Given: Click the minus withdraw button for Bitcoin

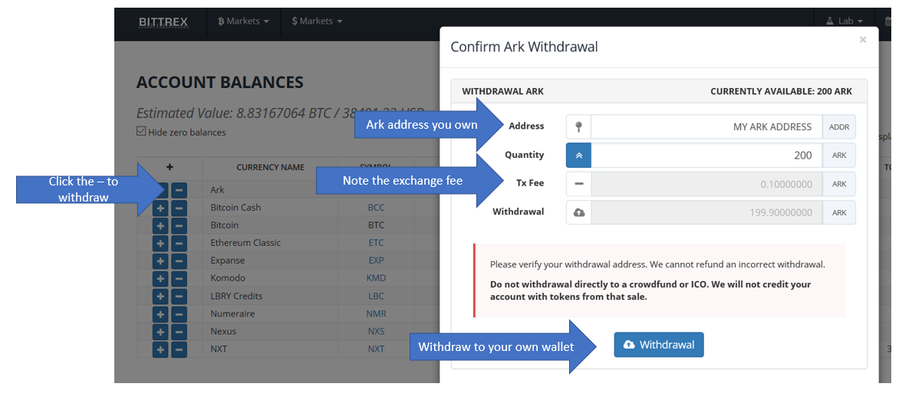Looking at the screenshot, I should point(179,225).
